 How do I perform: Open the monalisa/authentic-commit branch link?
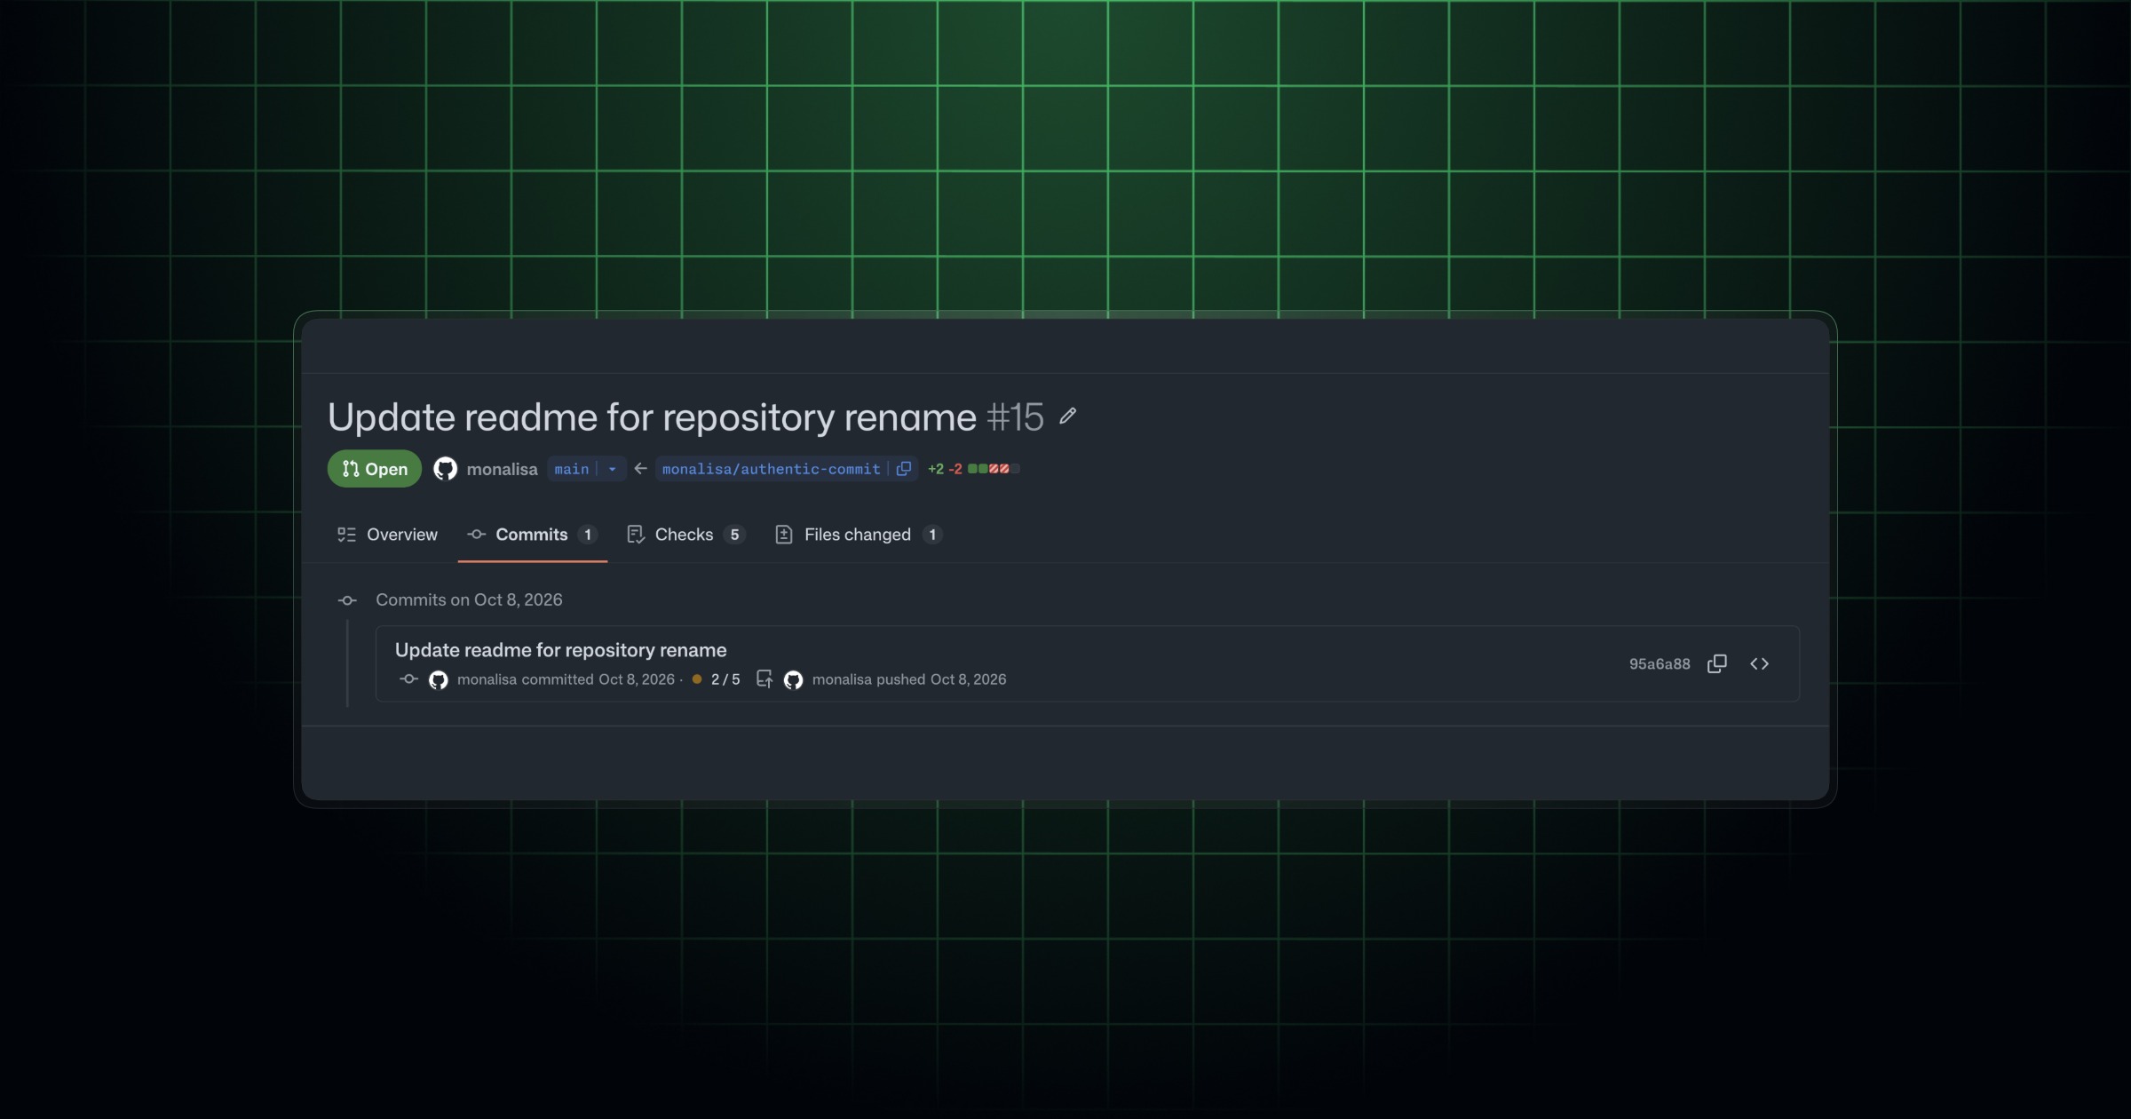[x=771, y=469]
